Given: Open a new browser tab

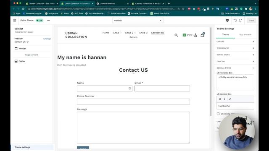Looking at the screenshot, I should click(169, 3).
